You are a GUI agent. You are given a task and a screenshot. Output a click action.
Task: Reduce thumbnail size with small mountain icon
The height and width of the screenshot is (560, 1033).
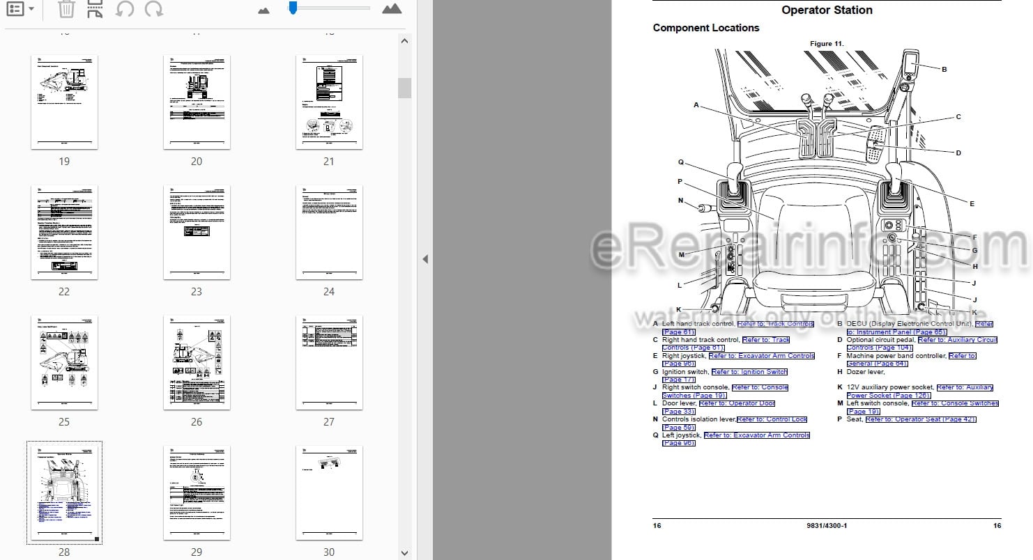click(x=263, y=10)
